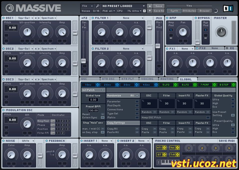Open the Insert 1 type dropdown

click(x=106, y=141)
